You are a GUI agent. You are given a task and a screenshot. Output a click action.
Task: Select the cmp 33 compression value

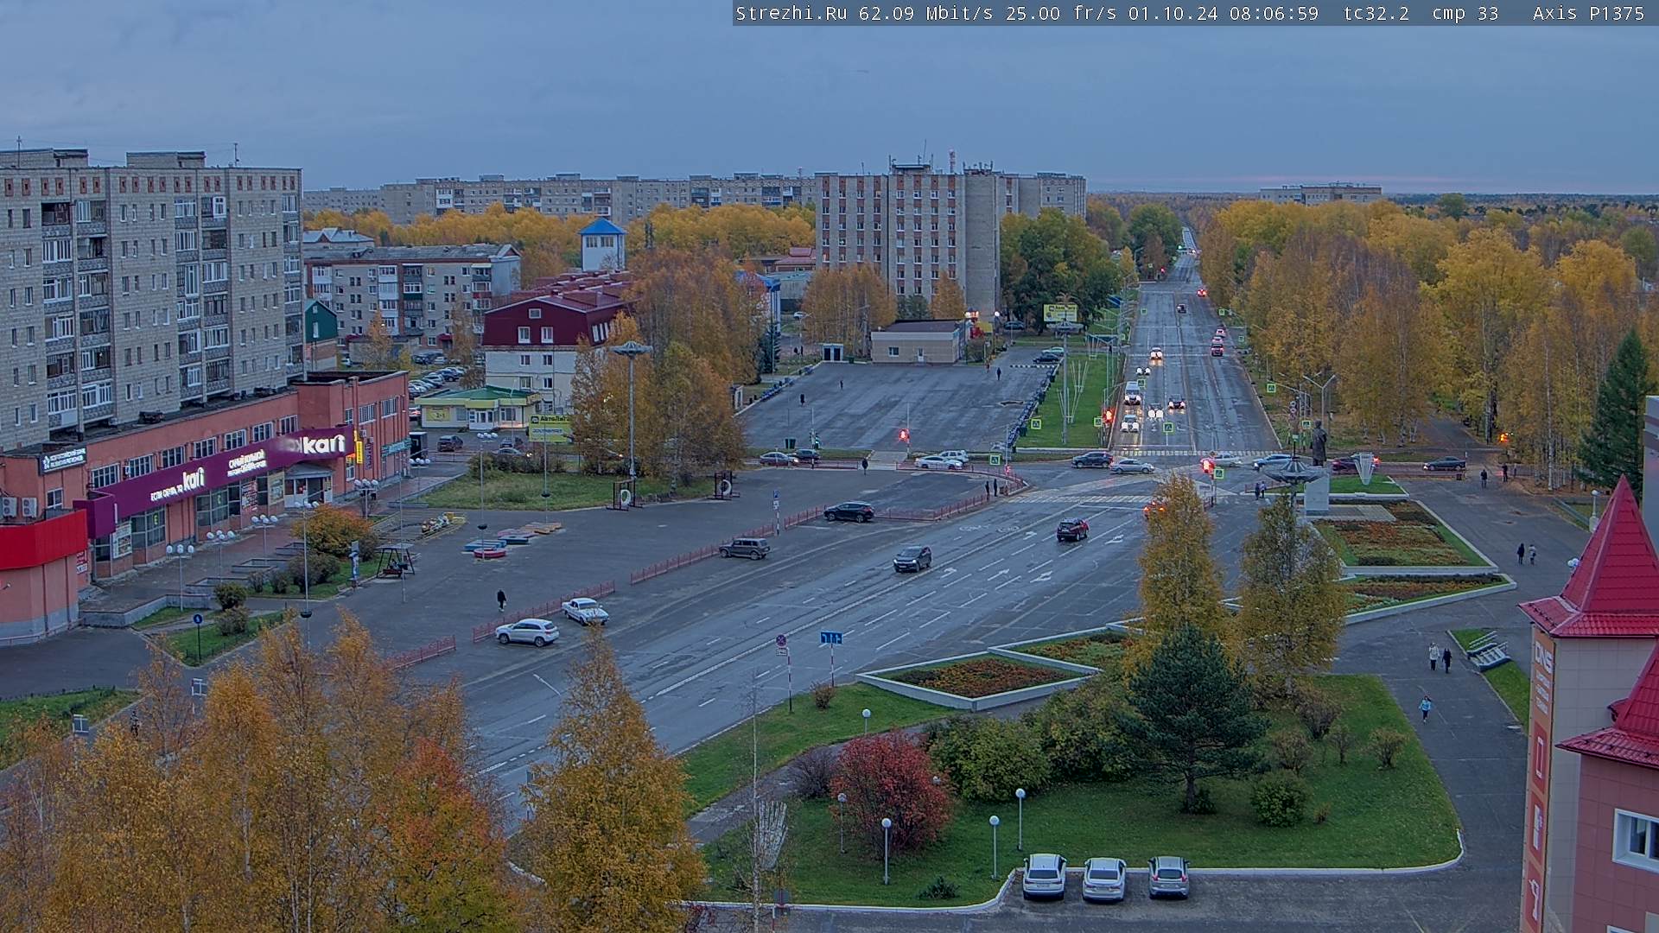coord(1465,13)
